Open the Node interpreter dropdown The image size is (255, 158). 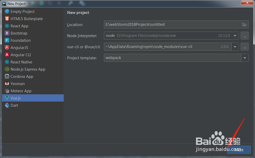click(235, 36)
